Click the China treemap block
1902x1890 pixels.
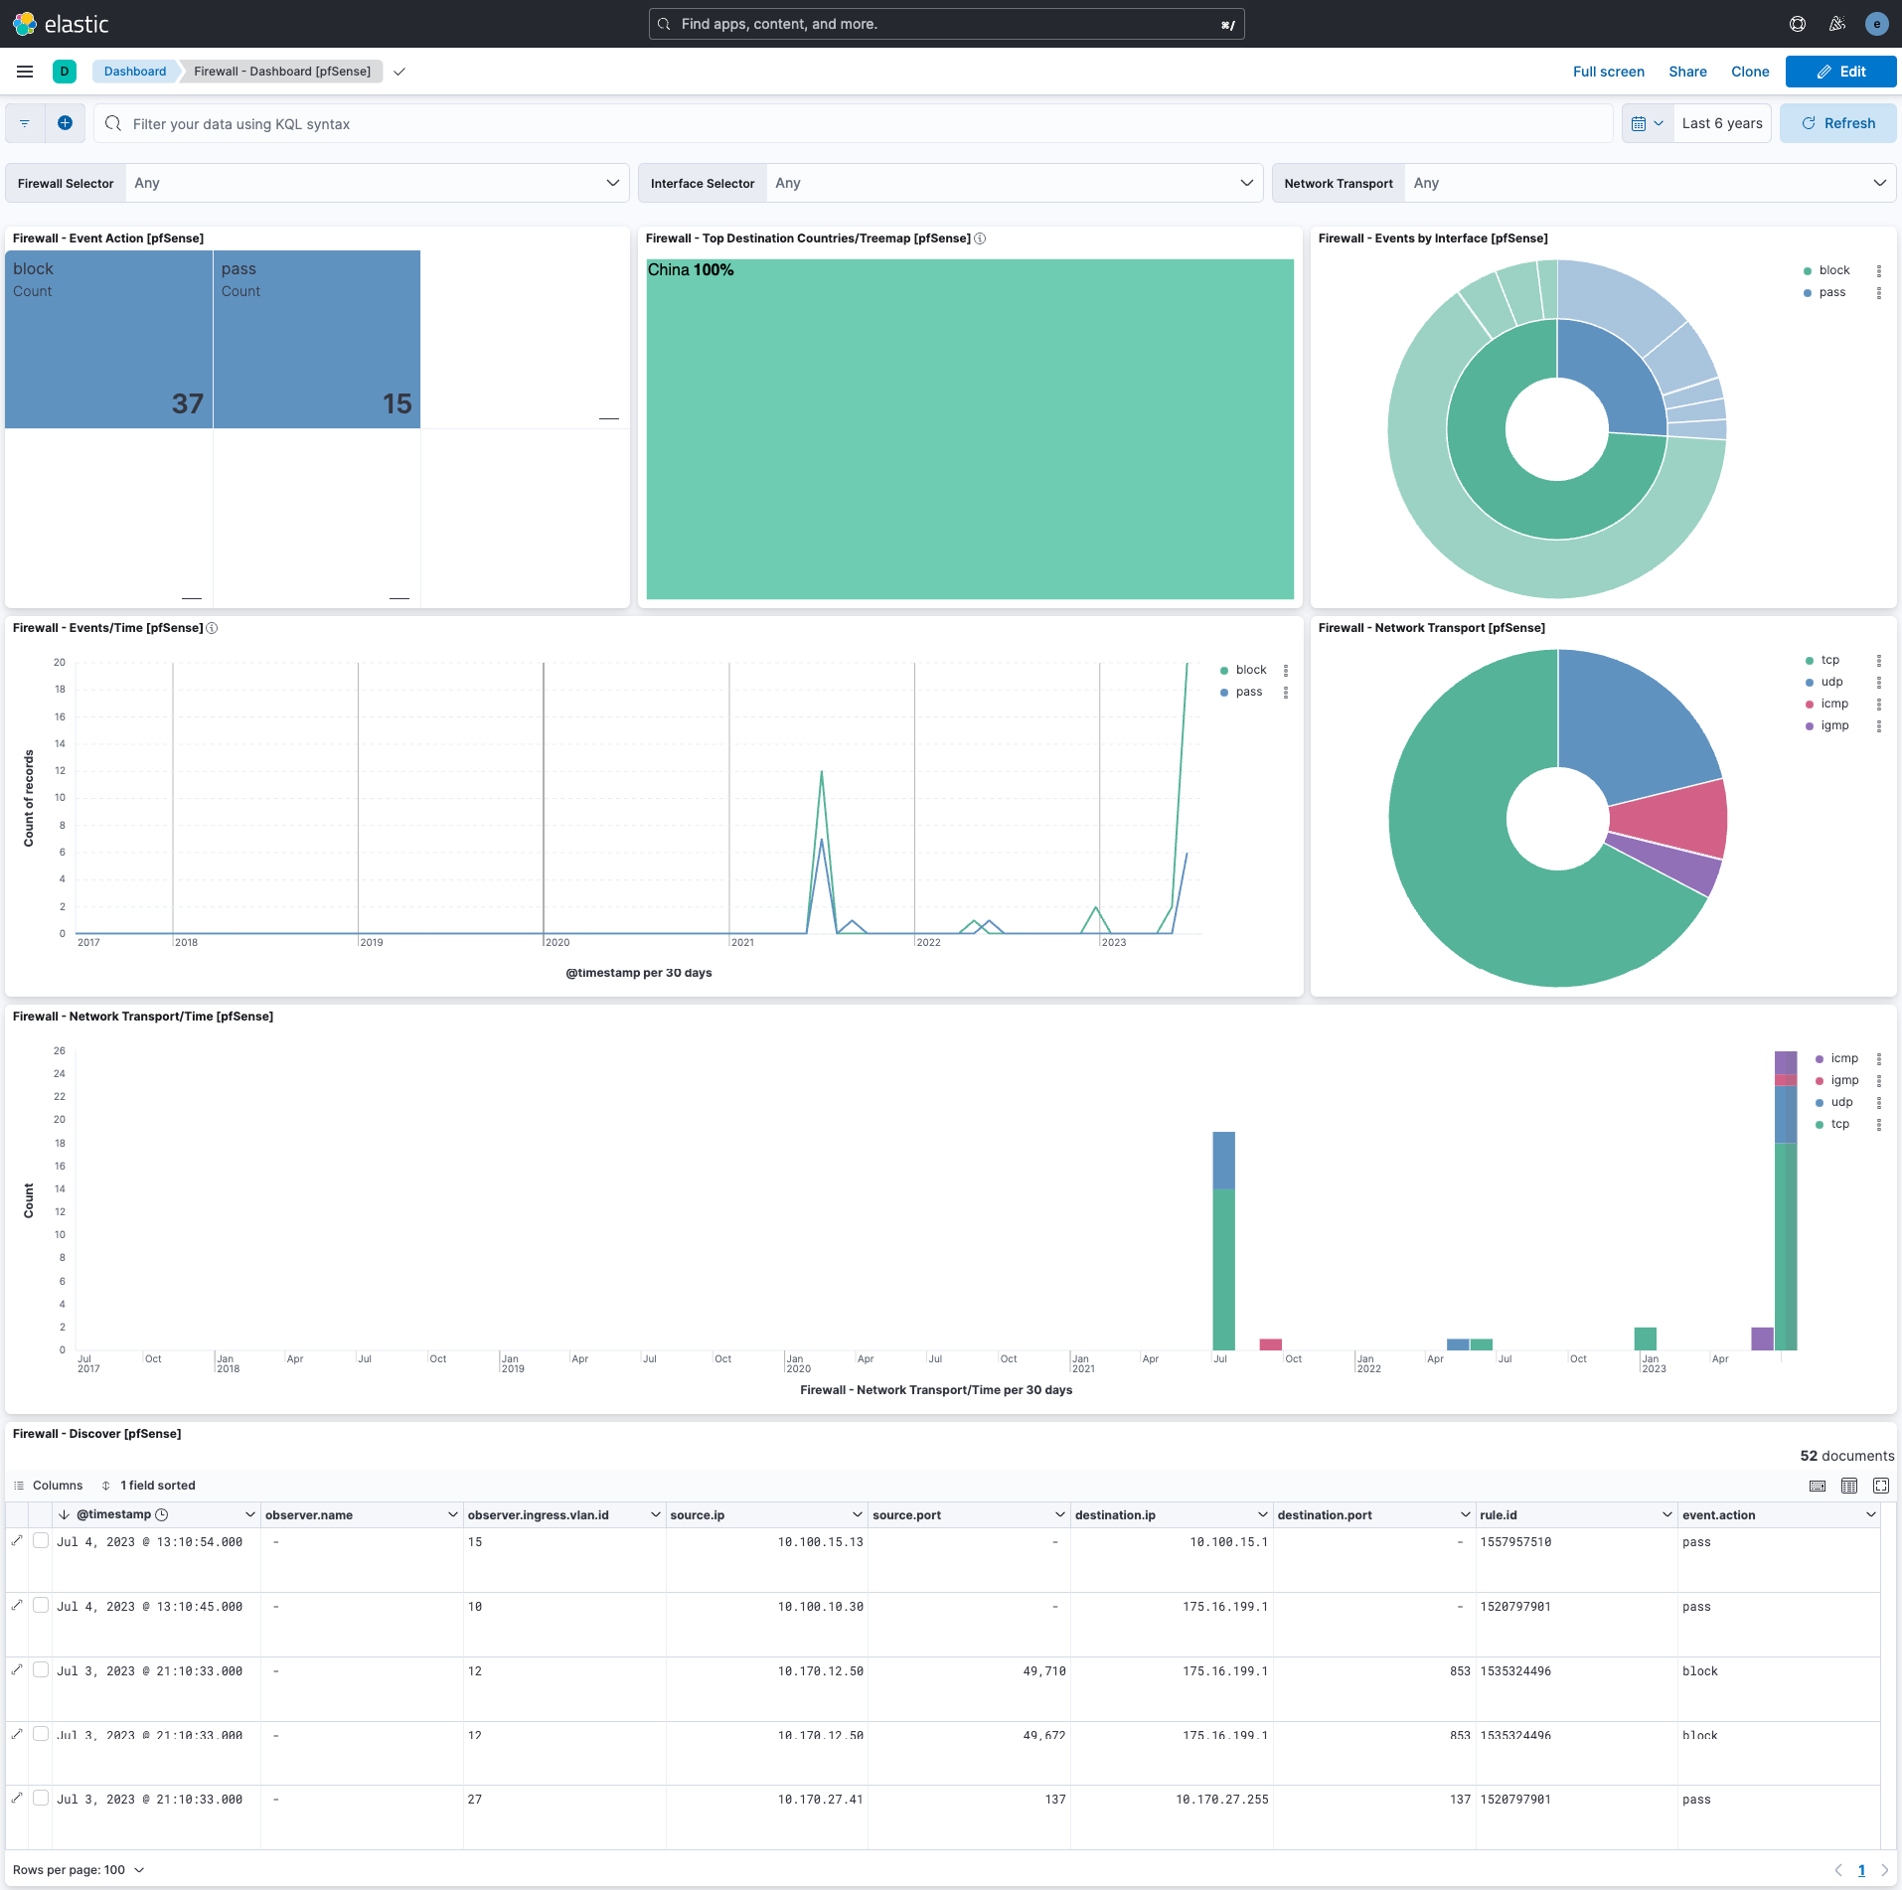tap(969, 427)
